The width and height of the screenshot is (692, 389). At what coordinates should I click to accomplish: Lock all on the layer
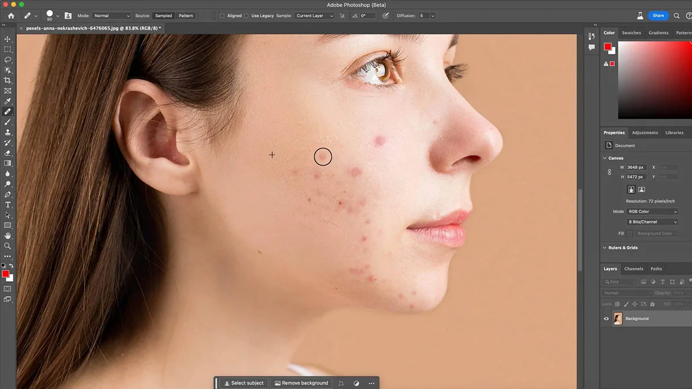click(x=652, y=304)
